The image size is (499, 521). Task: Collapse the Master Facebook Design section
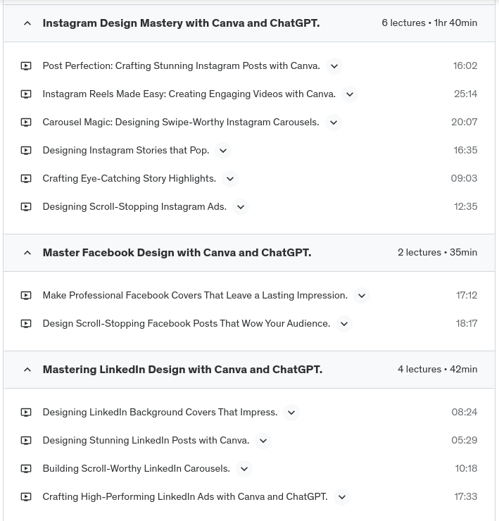(x=27, y=253)
